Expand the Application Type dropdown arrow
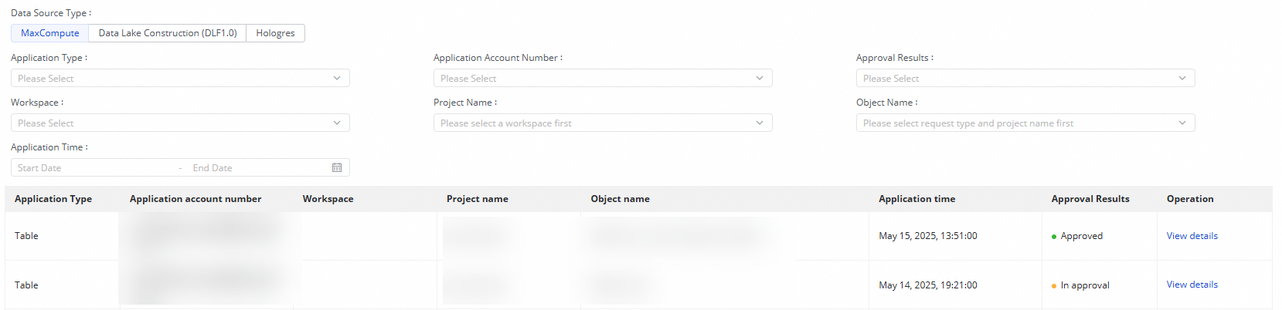 pyautogui.click(x=337, y=78)
